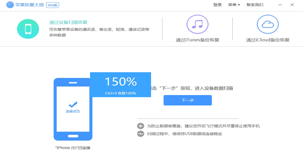Click the blue checkmark above 连接成功

73,104
